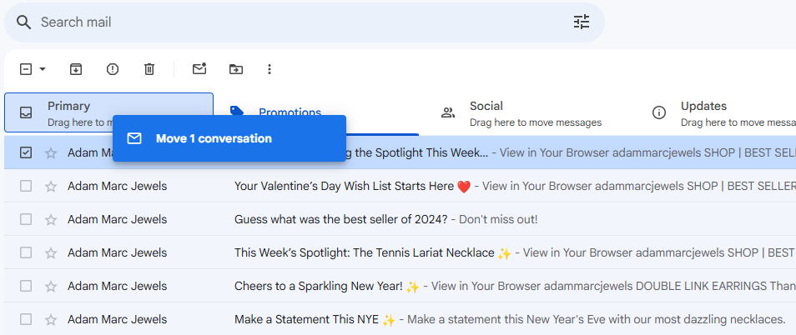
Task: Click the Report spam icon
Action: (x=113, y=69)
